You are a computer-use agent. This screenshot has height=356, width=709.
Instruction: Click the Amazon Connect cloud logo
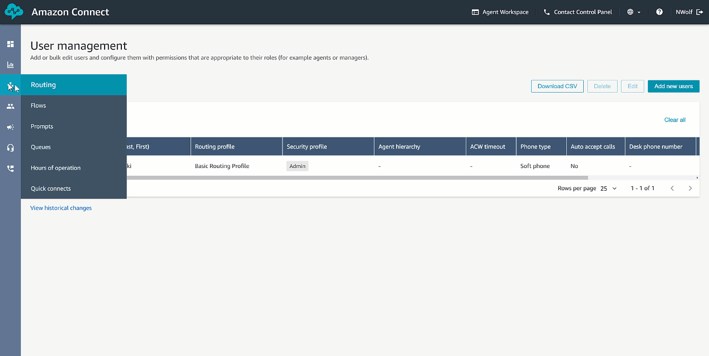(14, 12)
